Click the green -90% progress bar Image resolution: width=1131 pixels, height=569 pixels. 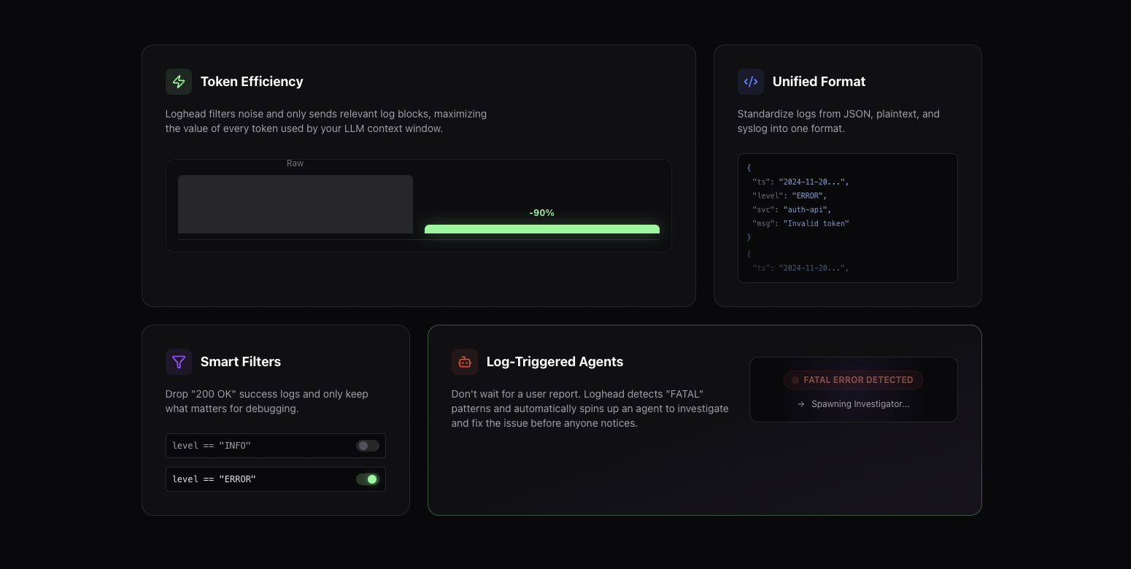(541, 229)
